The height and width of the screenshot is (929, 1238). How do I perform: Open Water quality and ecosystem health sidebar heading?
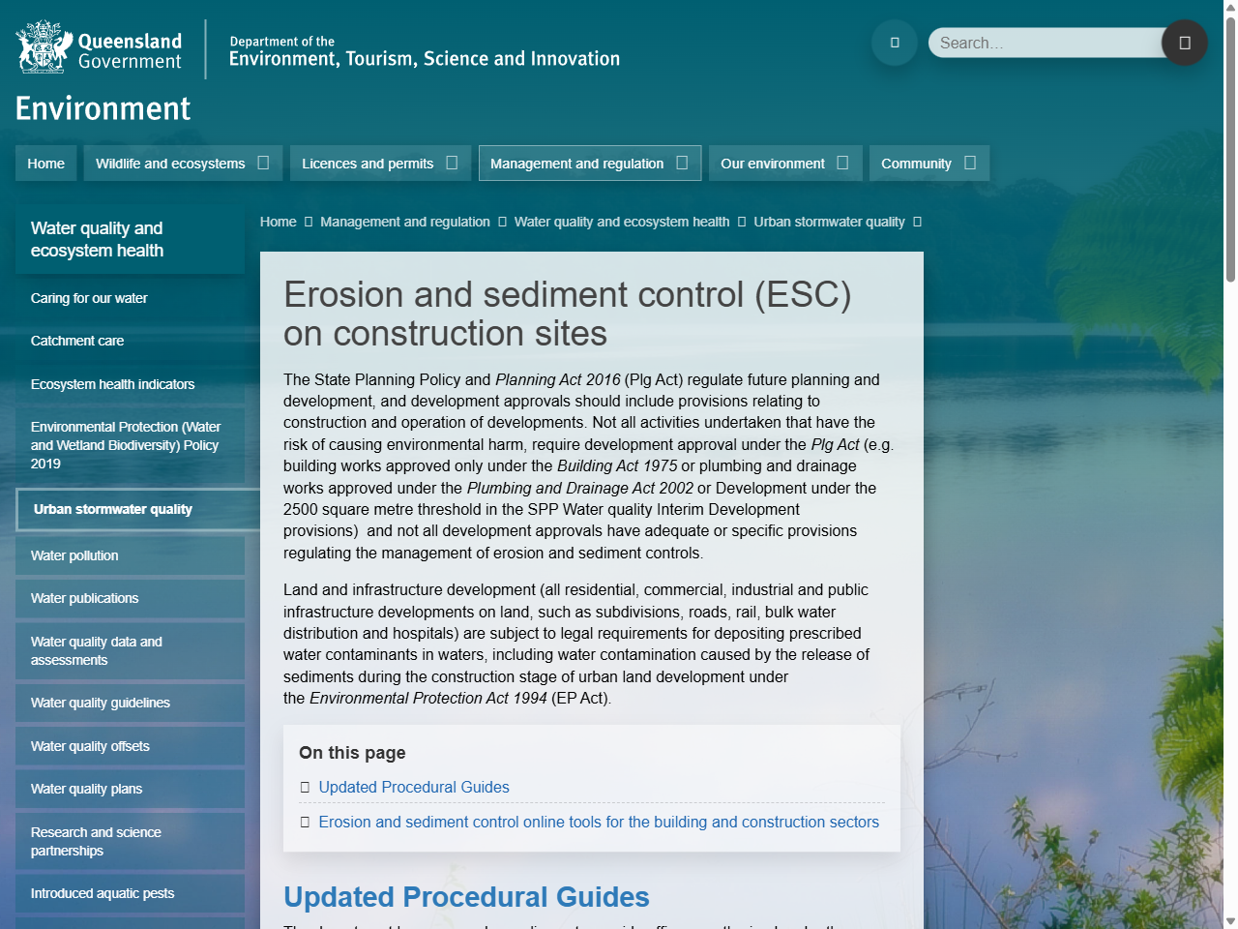(x=130, y=239)
